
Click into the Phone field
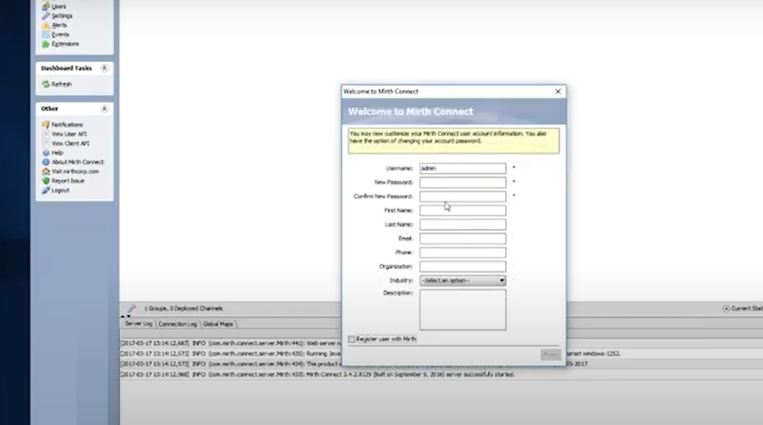pyautogui.click(x=463, y=252)
